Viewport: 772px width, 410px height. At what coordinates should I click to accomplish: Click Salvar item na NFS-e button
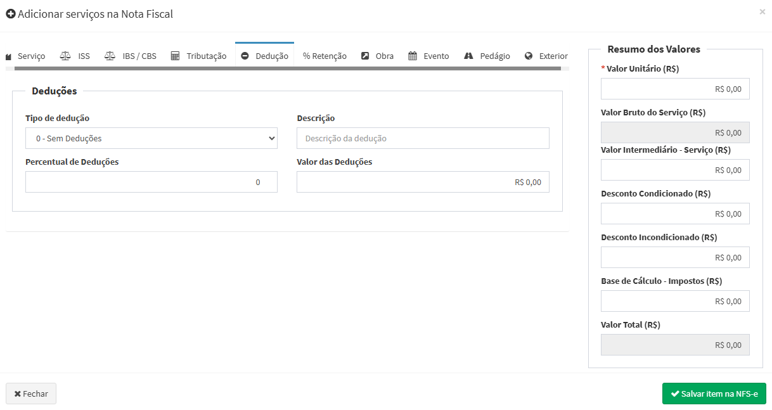click(714, 394)
